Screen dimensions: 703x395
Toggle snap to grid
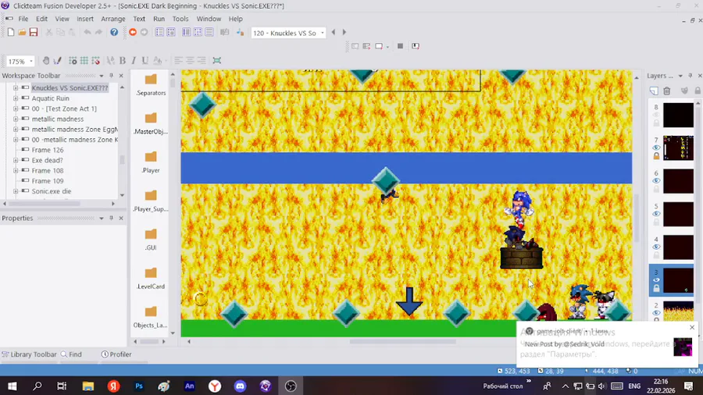point(95,60)
